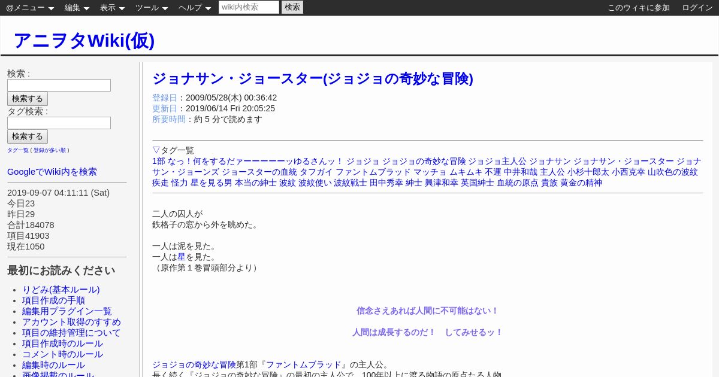The height and width of the screenshot is (377, 719).
Task: Open the 興津和幸 tag
Action: click(x=442, y=183)
